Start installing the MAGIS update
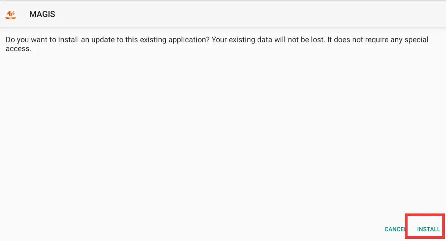Image resolution: width=446 pixels, height=241 pixels. (428, 229)
